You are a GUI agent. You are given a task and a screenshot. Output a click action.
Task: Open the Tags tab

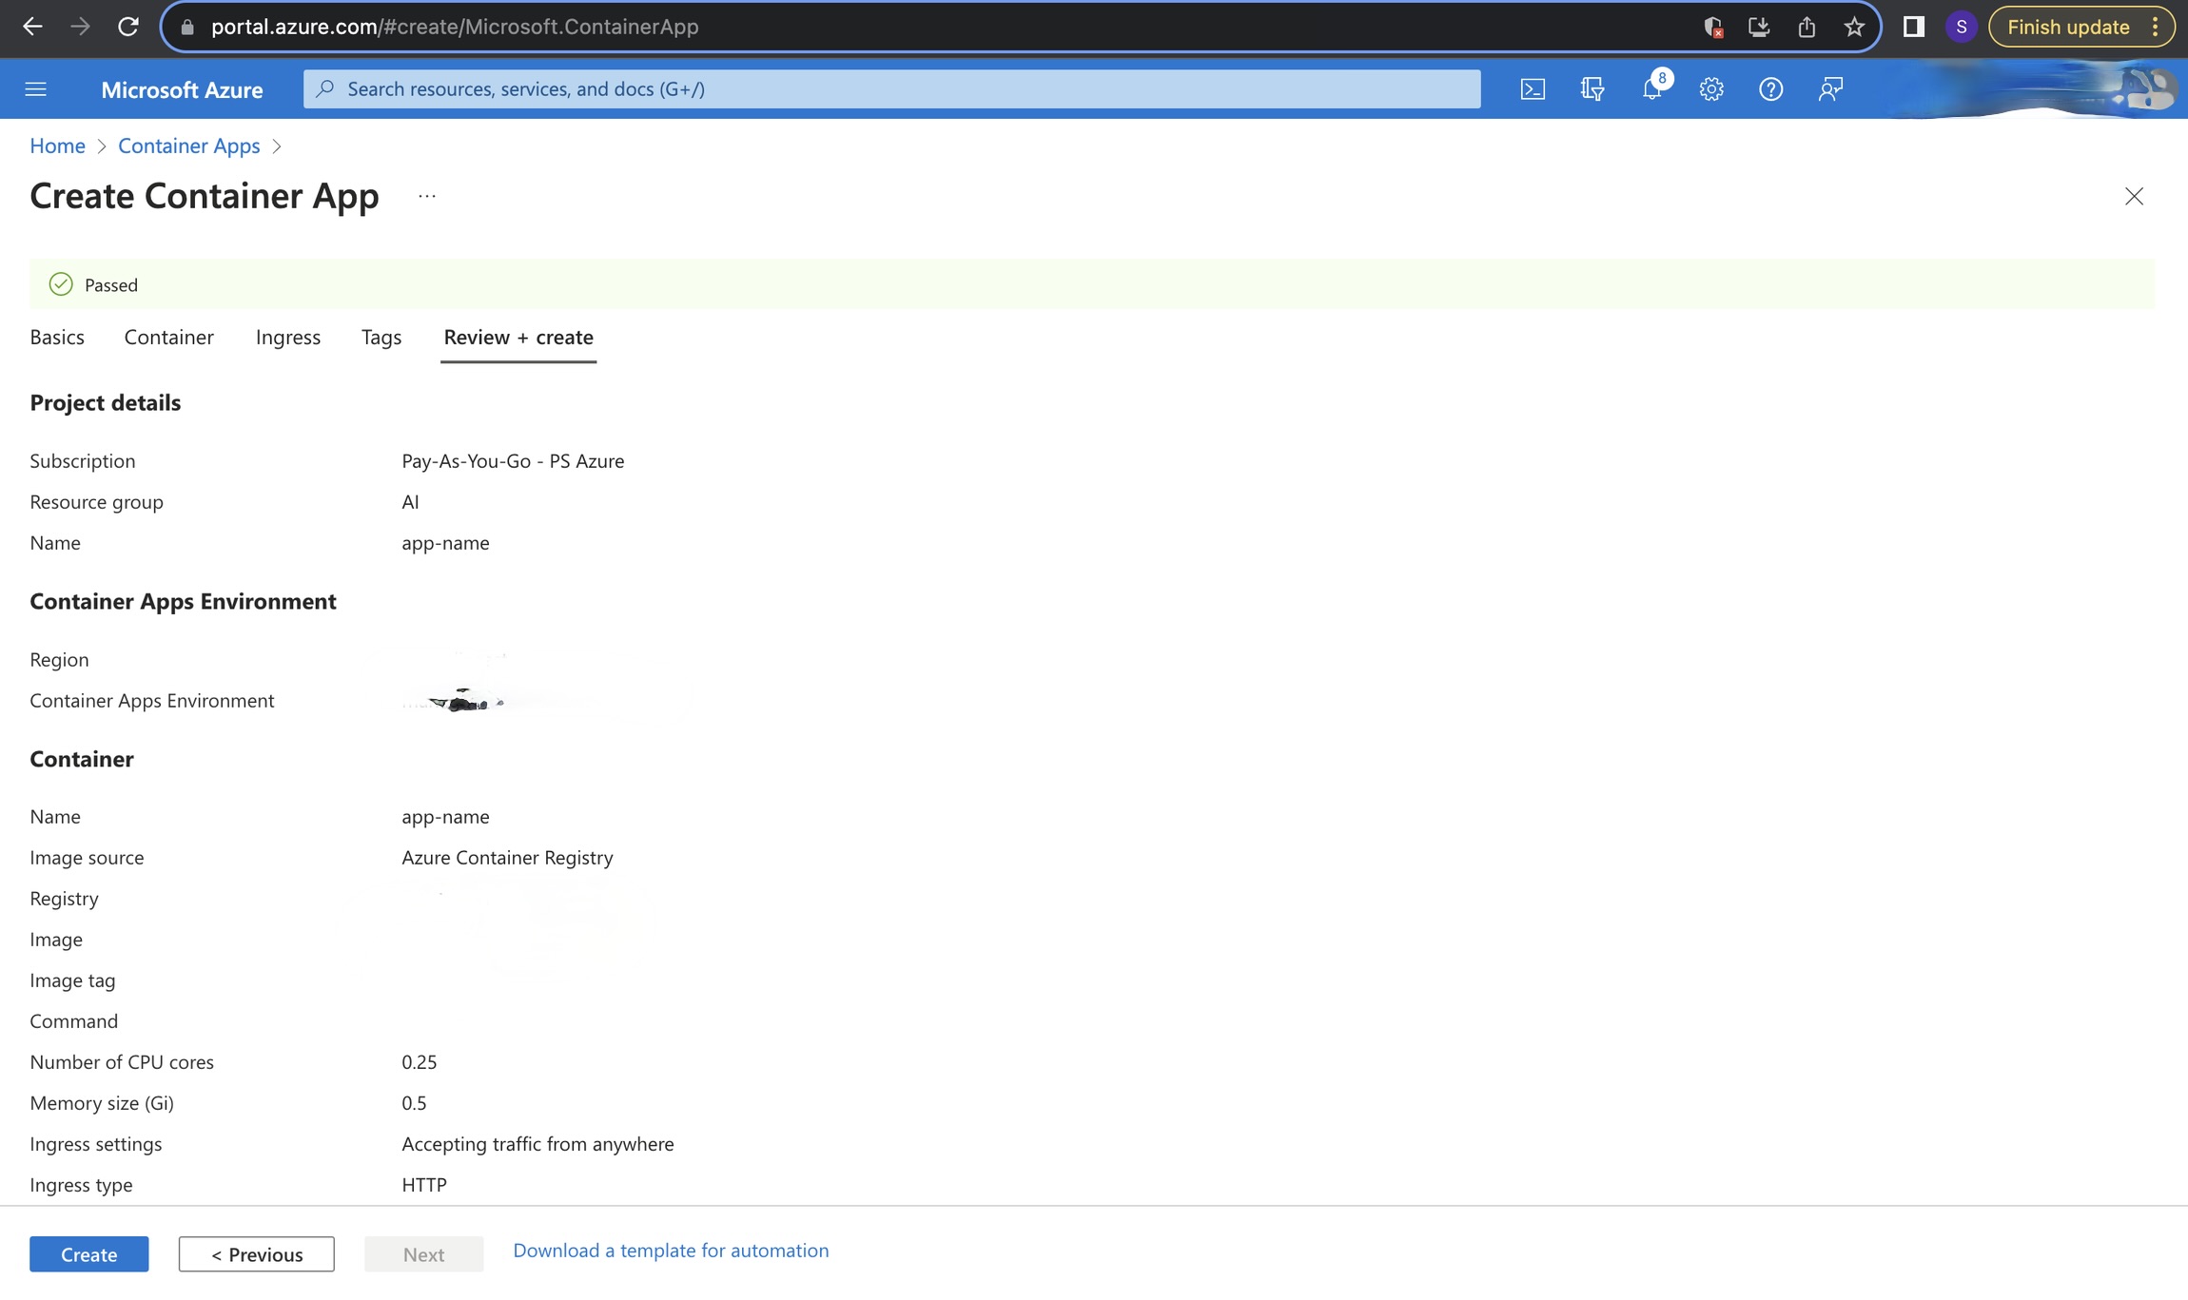click(381, 337)
